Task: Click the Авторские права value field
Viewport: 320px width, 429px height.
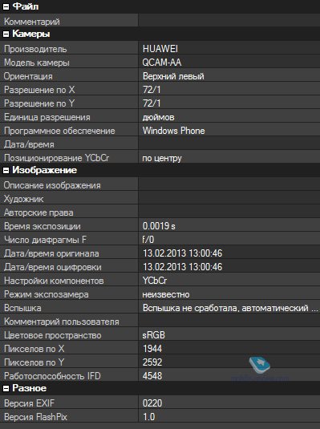Action: coord(229,211)
